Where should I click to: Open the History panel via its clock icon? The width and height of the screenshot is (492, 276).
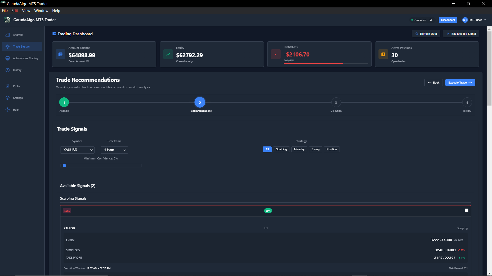click(x=7, y=70)
